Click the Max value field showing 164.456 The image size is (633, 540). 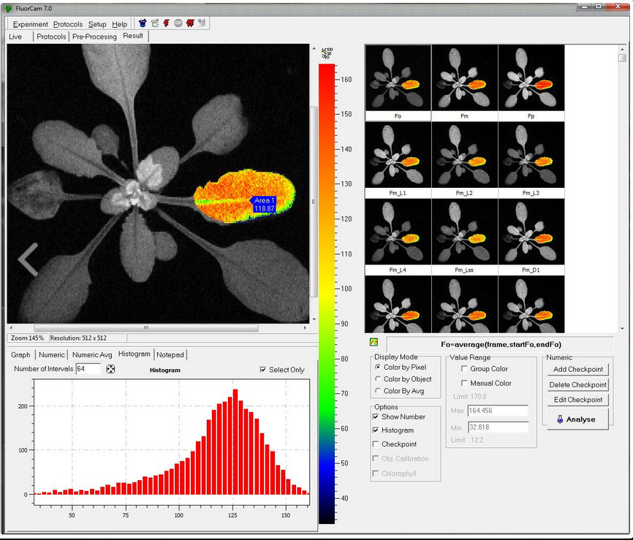[x=498, y=411]
